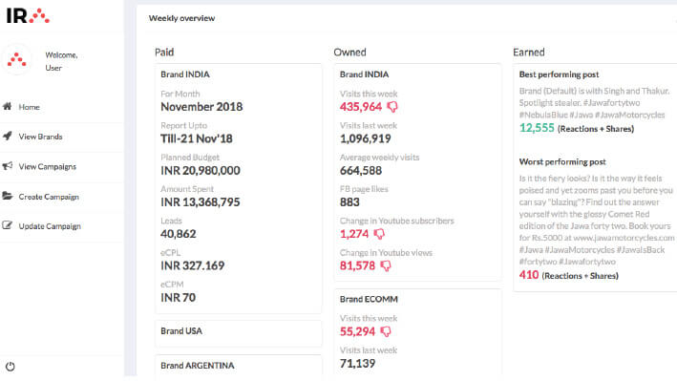Click the Brand INDIA heading under Owned
This screenshot has height=381, width=677.
tap(365, 74)
